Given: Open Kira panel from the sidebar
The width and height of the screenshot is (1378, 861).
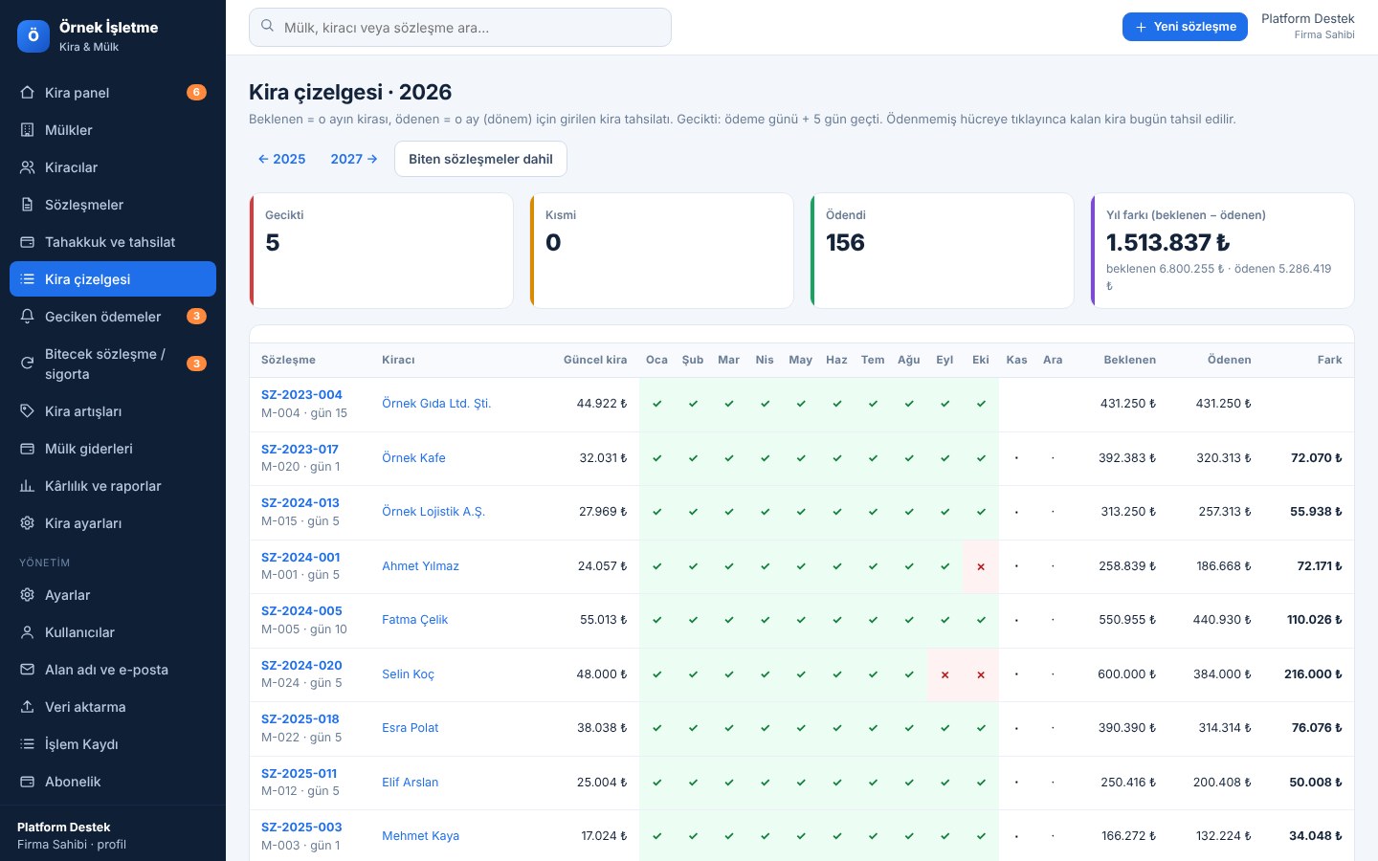Looking at the screenshot, I should point(113,93).
